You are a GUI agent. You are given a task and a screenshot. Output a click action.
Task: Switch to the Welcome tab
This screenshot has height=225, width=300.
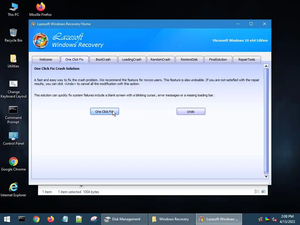(46, 59)
